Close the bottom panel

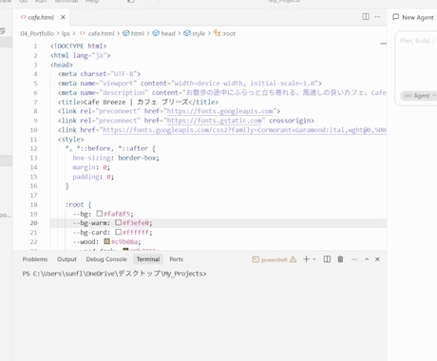[377, 259]
